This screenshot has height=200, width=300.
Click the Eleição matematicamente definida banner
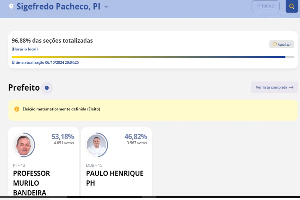tap(153, 110)
